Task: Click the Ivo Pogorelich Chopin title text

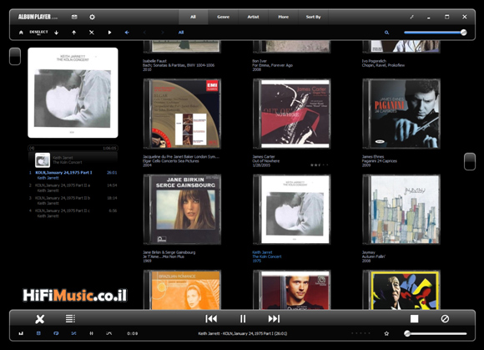Action: tap(383, 63)
